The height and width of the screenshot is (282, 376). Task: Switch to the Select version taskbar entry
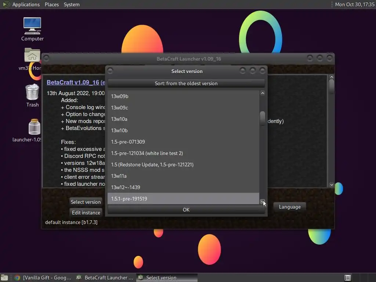tap(167, 278)
